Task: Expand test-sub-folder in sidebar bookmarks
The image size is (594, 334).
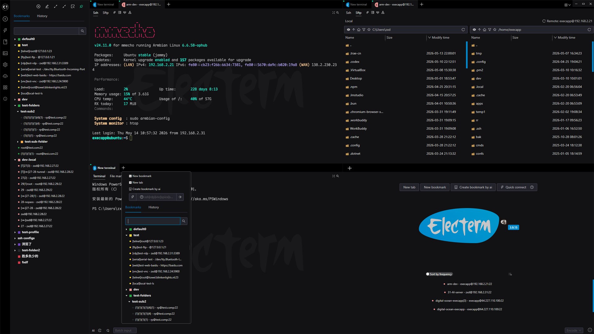Action: pos(18,142)
